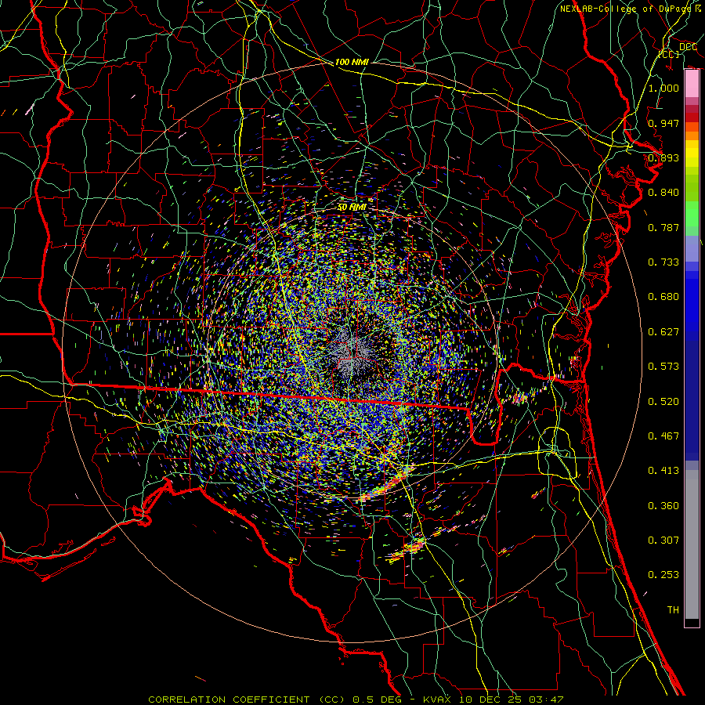Click the 0.787 color scale value
Viewport: 705px width, 705px height.
pos(663,227)
